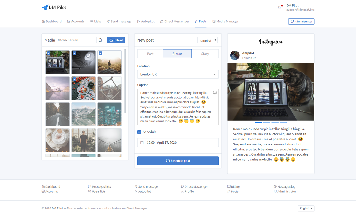This screenshot has width=356, height=216.
Task: Select the city through fence photo
Action: (x=110, y=88)
